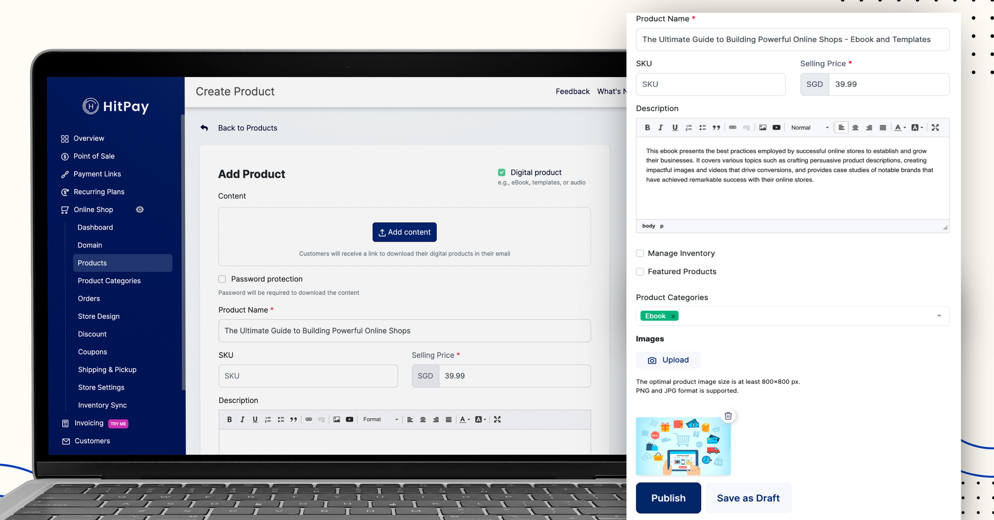Click the Upload images button
This screenshot has width=994, height=520.
coord(668,360)
